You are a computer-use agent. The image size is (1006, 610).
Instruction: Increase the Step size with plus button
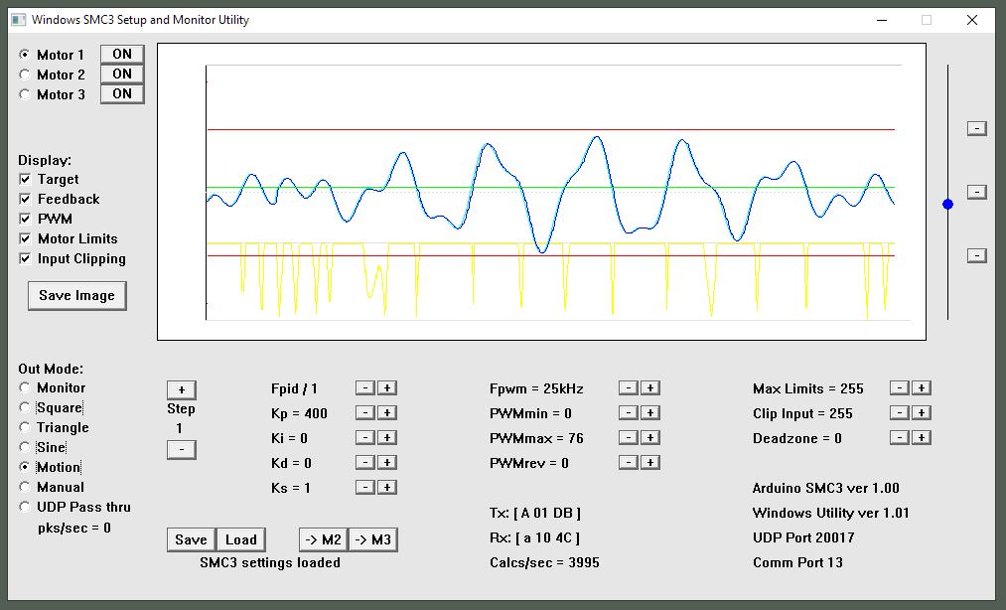pos(181,389)
